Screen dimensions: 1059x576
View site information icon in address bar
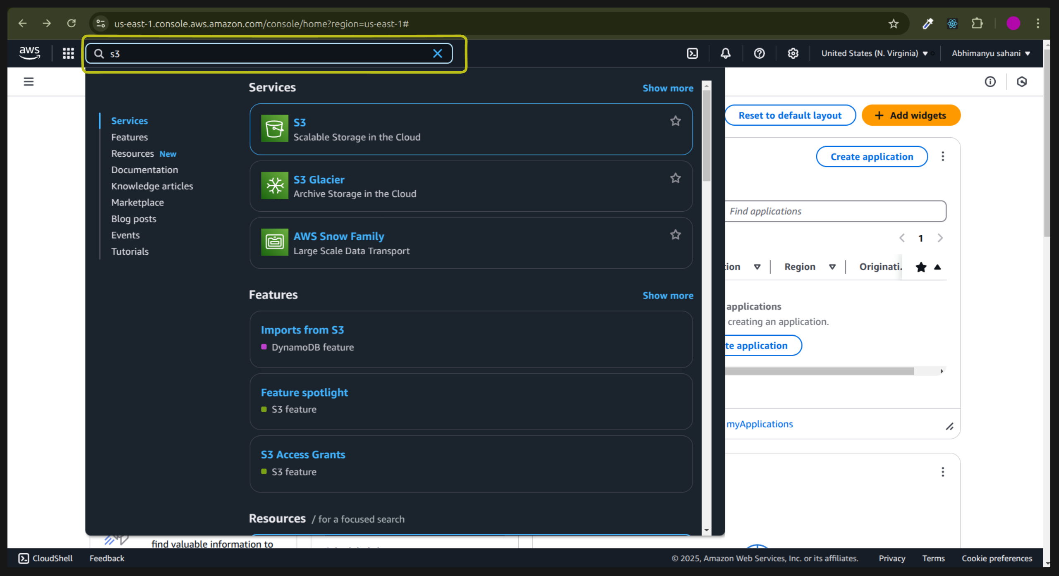click(101, 24)
